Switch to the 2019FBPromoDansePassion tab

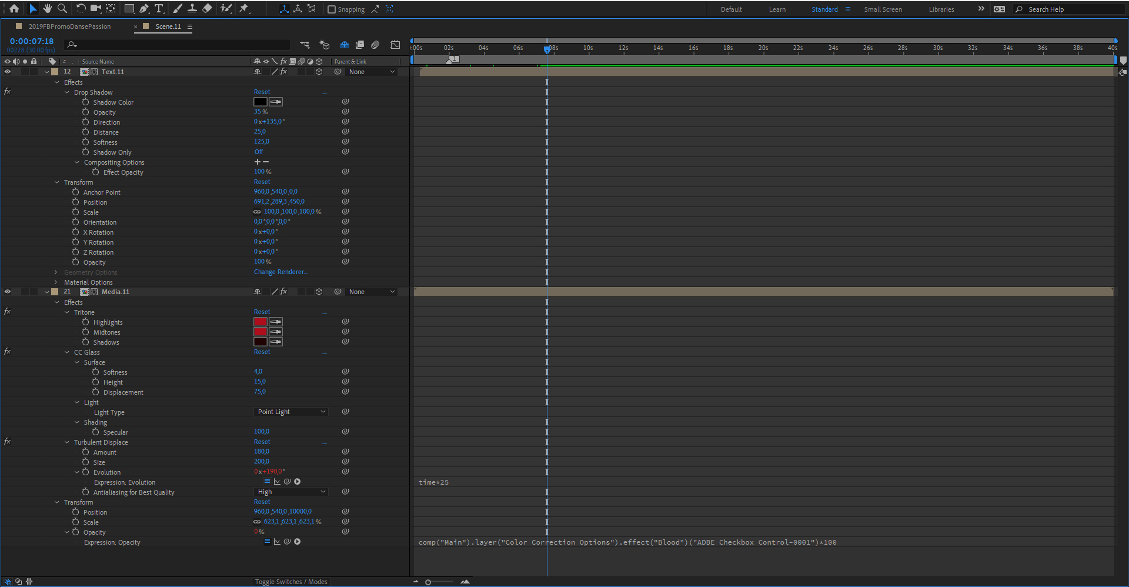click(x=69, y=26)
